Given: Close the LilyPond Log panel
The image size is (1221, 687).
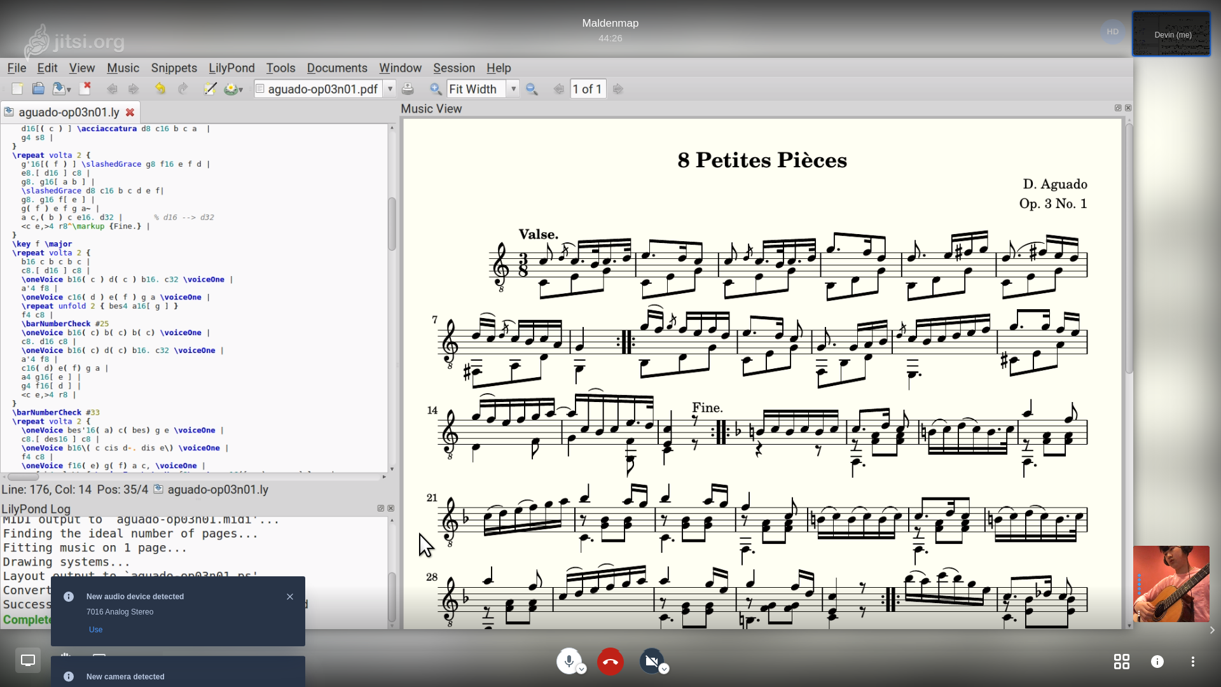Looking at the screenshot, I should tap(390, 508).
